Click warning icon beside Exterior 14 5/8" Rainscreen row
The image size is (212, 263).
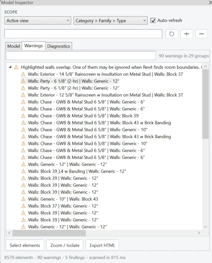[x=23, y=74]
